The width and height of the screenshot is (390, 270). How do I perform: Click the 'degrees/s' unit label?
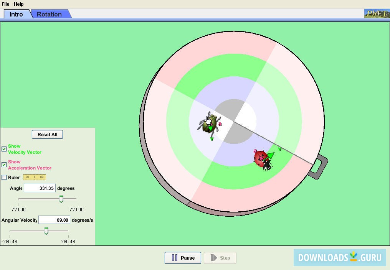click(x=82, y=220)
